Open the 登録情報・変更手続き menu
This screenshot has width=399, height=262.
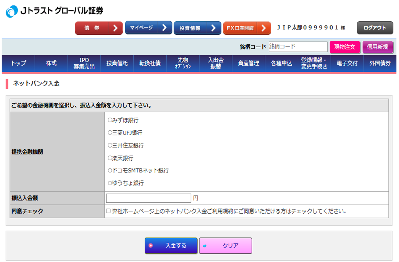pyautogui.click(x=314, y=63)
